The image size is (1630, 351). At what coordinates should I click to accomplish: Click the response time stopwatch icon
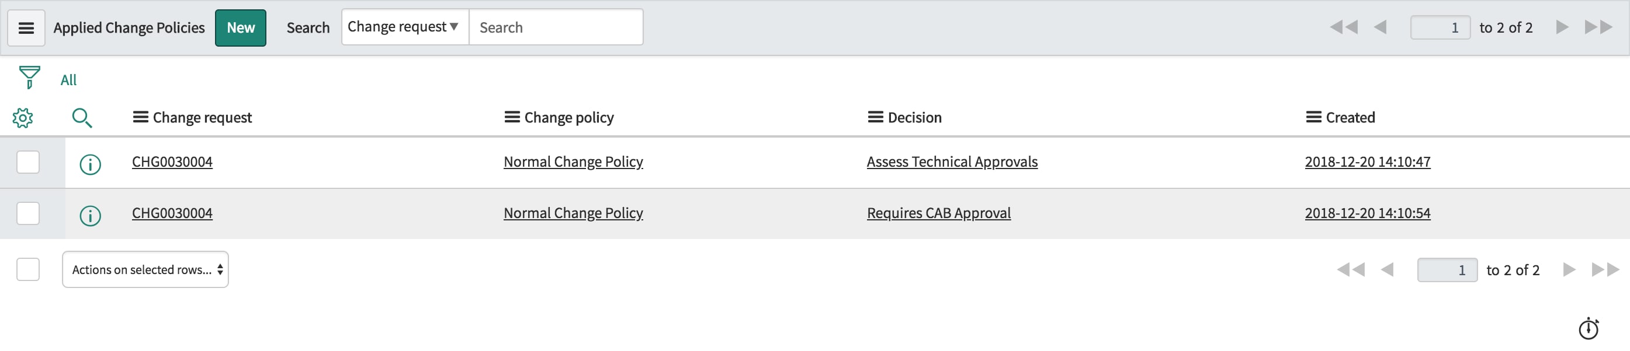point(1587,329)
